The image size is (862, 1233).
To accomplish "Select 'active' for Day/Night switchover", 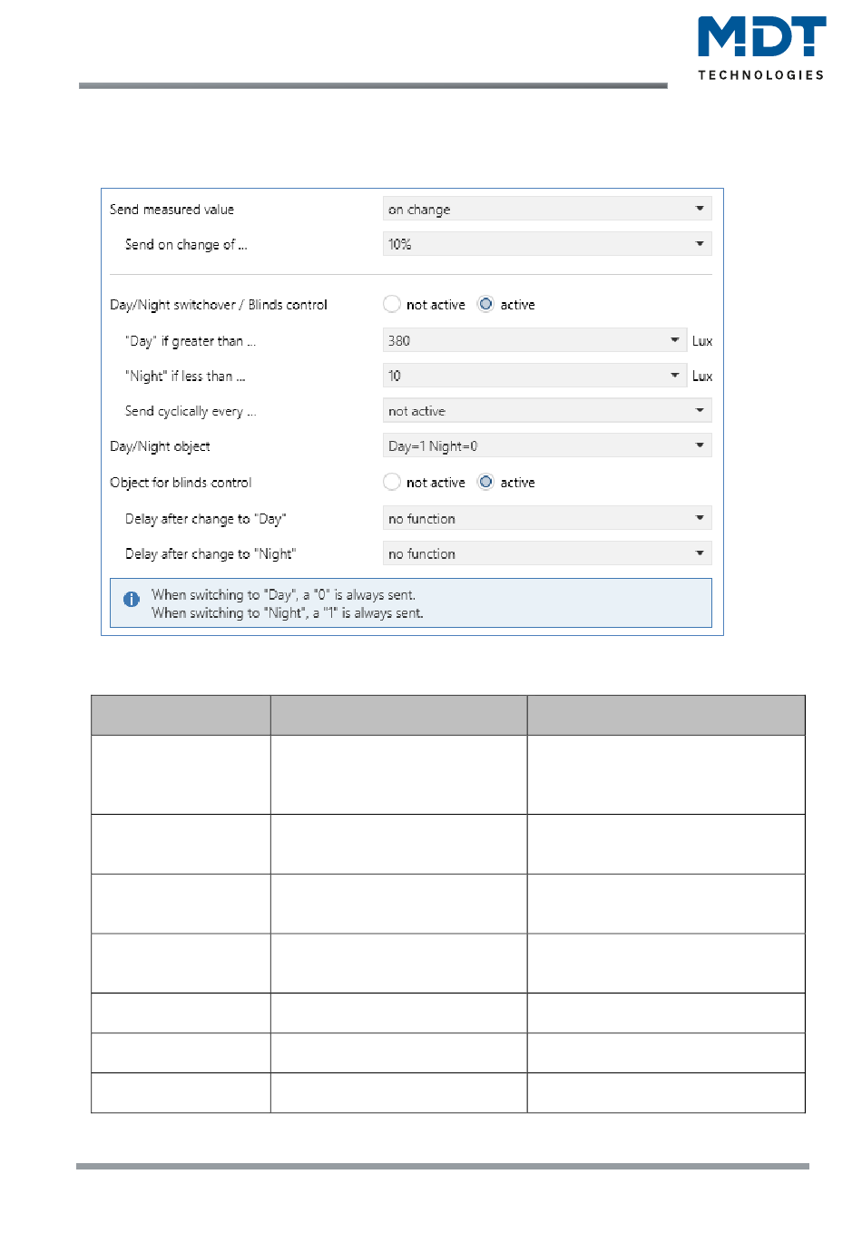I will pyautogui.click(x=486, y=305).
